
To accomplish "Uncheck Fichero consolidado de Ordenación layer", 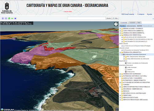I will click(126, 63).
